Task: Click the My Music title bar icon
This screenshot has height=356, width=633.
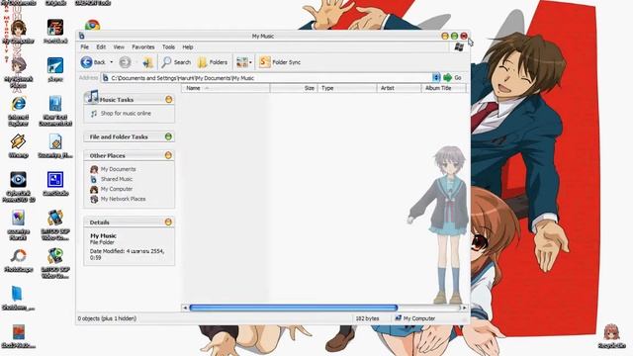Action: pyautogui.click(x=82, y=36)
